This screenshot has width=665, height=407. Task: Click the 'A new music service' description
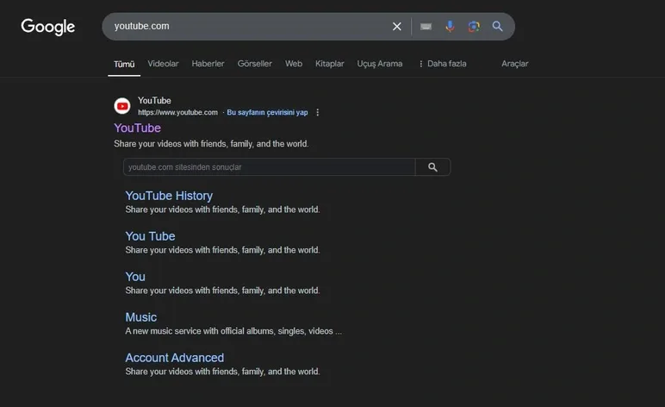233,331
